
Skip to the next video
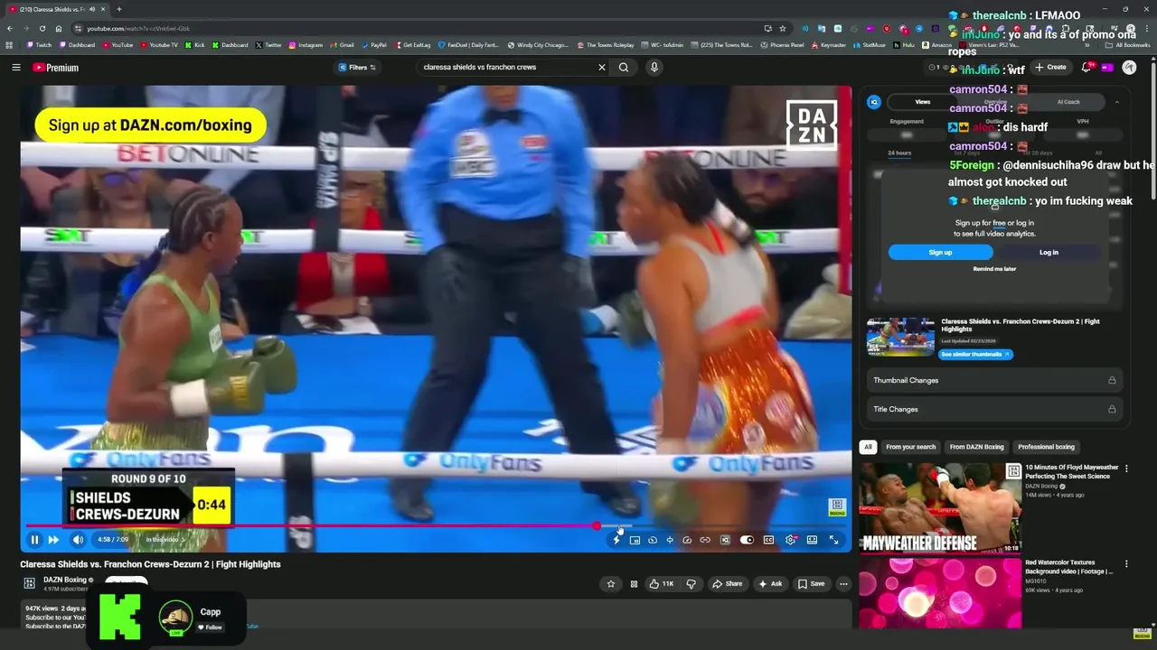click(53, 540)
